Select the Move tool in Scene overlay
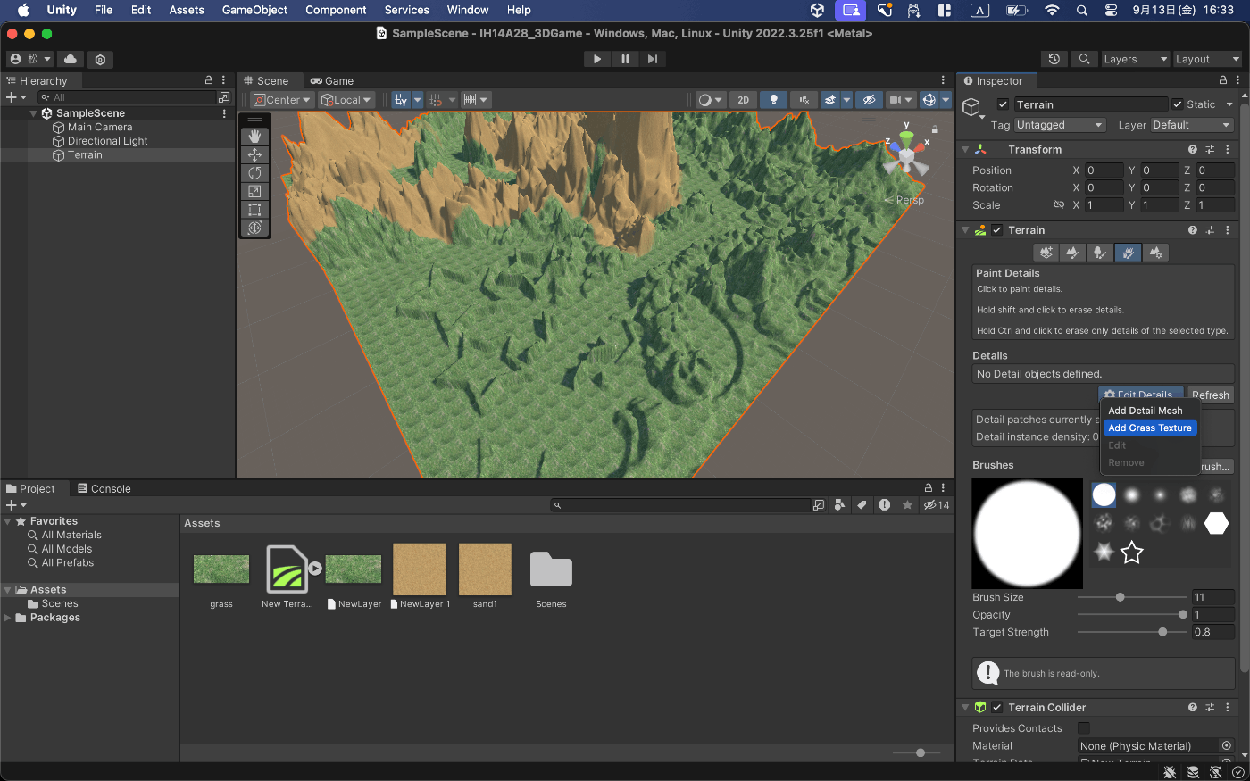1250x781 pixels. tap(254, 154)
